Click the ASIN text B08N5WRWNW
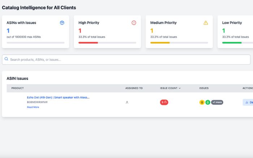This screenshot has height=158, width=253. coord(37,102)
